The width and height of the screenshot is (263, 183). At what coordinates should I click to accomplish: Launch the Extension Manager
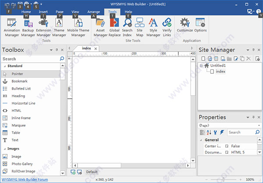tap(43, 28)
